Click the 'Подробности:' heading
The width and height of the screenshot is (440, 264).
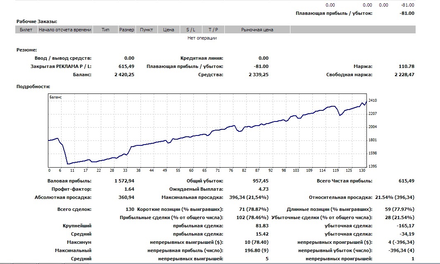[33, 86]
